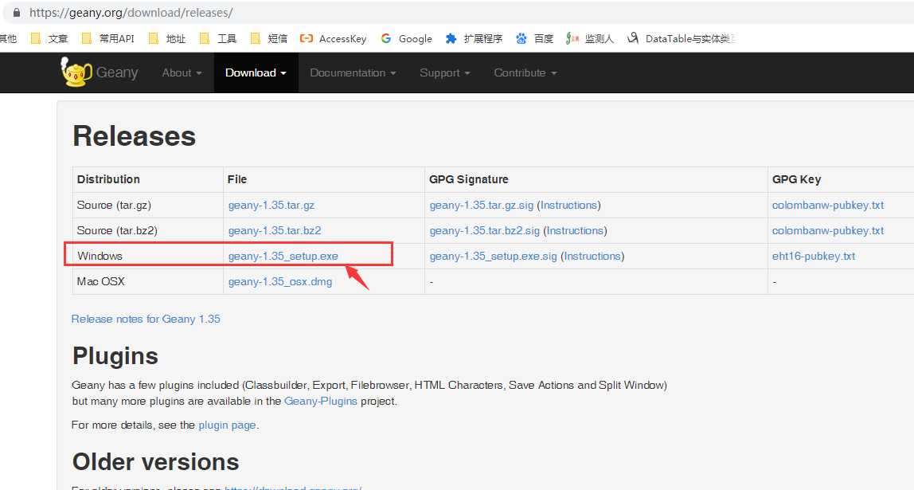Viewport: 914px width, 490px height.
Task: Open geany-1.35.tar.gz.sig signature link
Action: pyautogui.click(x=482, y=206)
